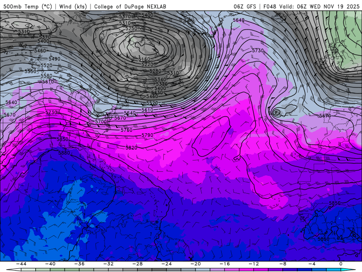Click the -8 color bar tick label

(x=283, y=264)
